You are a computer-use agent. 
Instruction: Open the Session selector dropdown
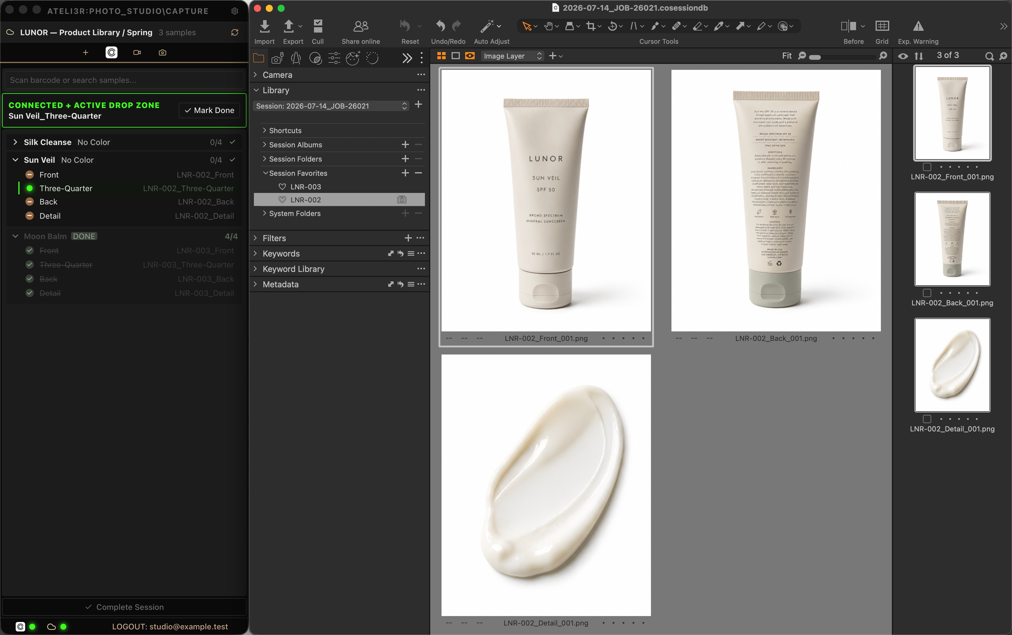coord(331,106)
